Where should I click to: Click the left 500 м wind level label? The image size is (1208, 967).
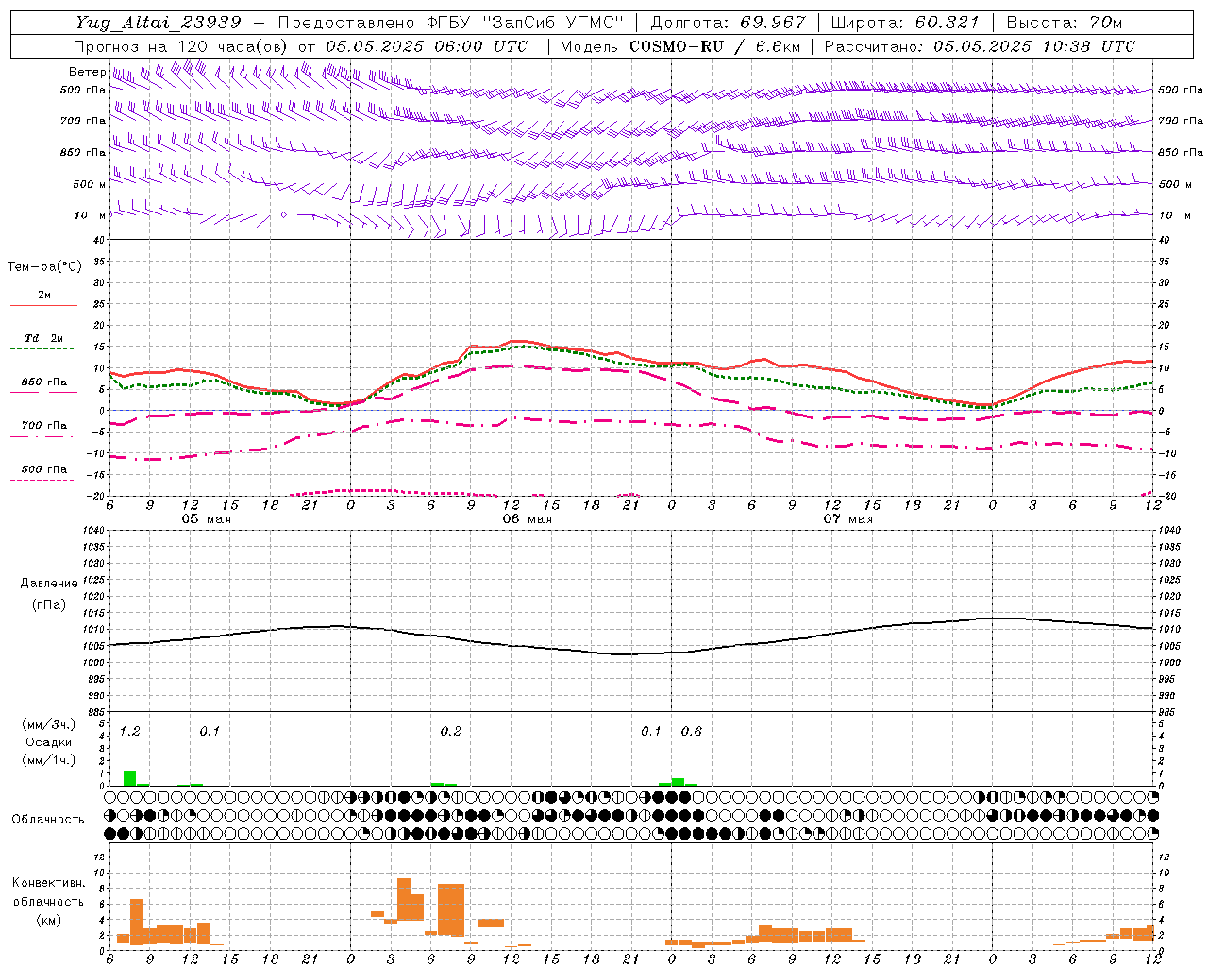coord(91,184)
